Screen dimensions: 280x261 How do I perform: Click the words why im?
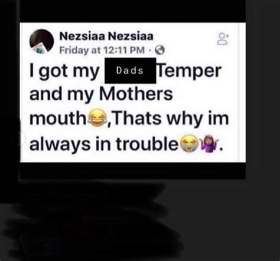(x=198, y=119)
